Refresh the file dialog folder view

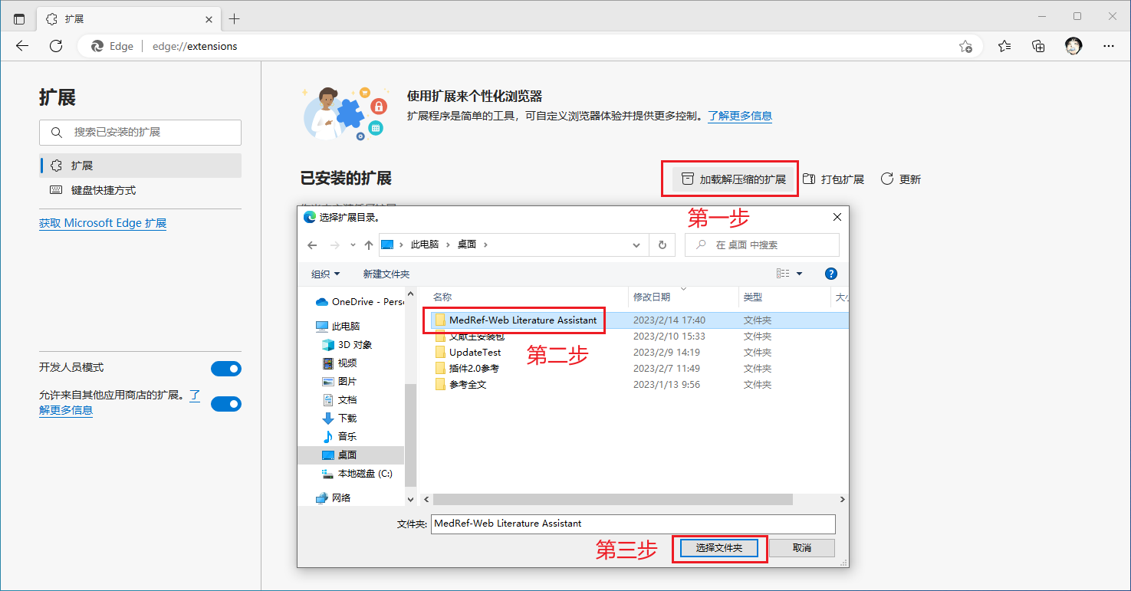point(662,245)
